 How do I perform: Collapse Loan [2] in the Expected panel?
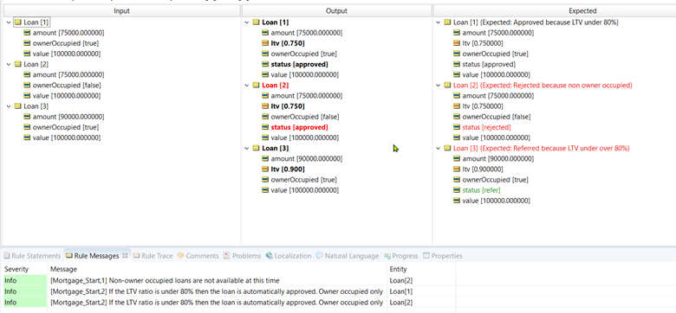click(x=439, y=85)
